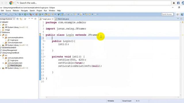Click the New Java Class icon
This screenshot has width=184, height=103.
pos(40,14)
